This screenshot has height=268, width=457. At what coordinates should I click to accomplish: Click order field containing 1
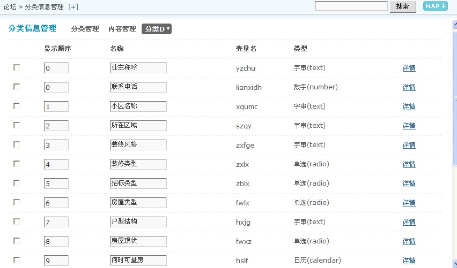tap(56, 106)
